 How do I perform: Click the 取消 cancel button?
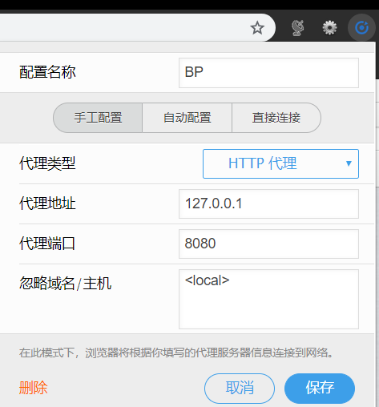point(240,389)
